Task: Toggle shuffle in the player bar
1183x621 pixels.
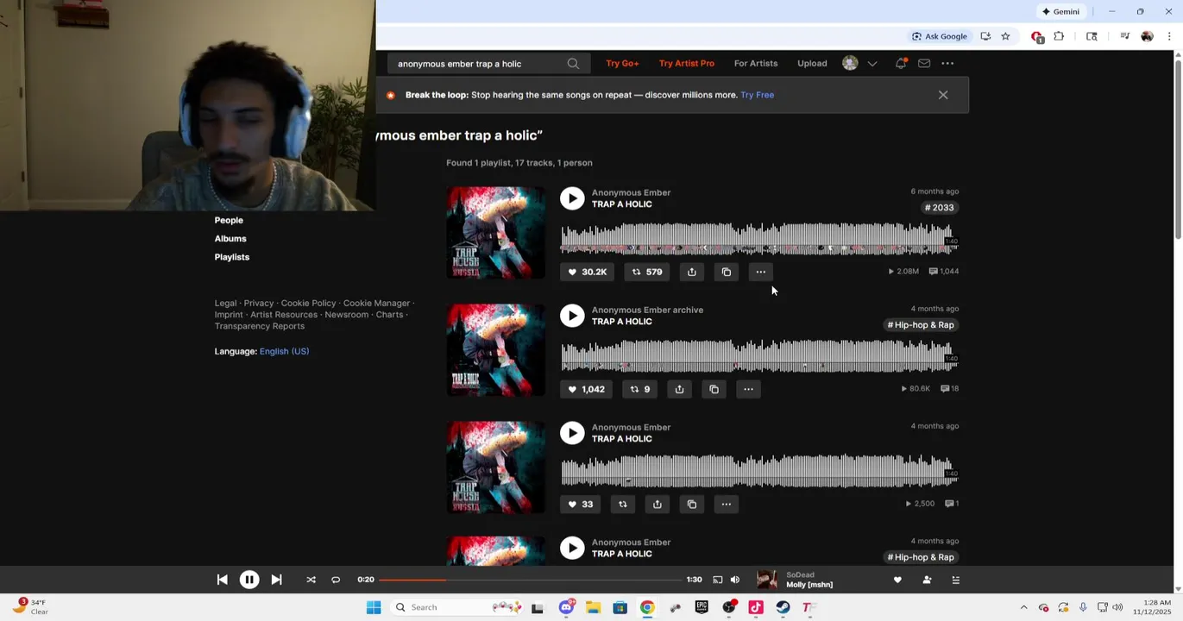Action: (x=311, y=580)
